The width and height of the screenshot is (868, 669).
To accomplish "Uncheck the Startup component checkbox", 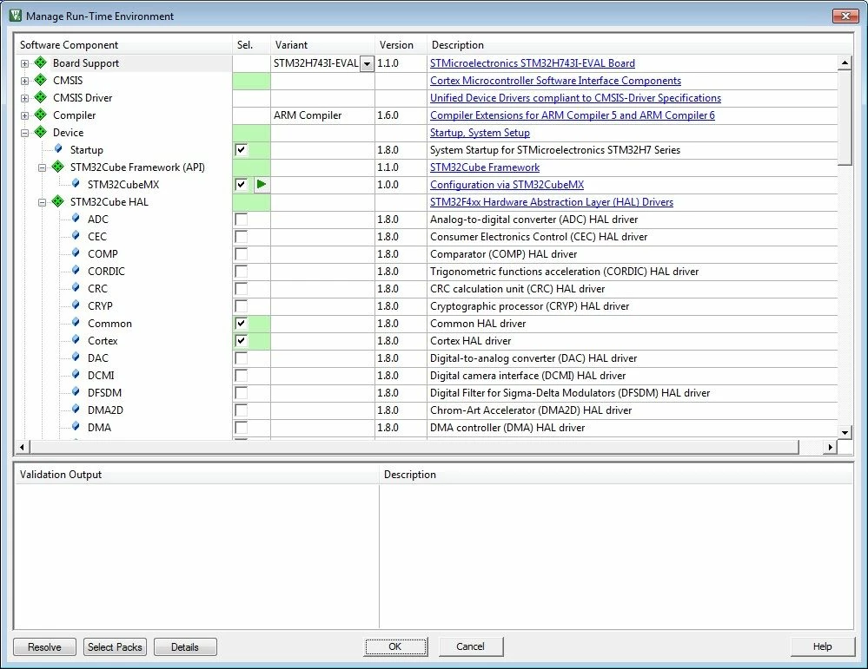I will click(x=241, y=150).
